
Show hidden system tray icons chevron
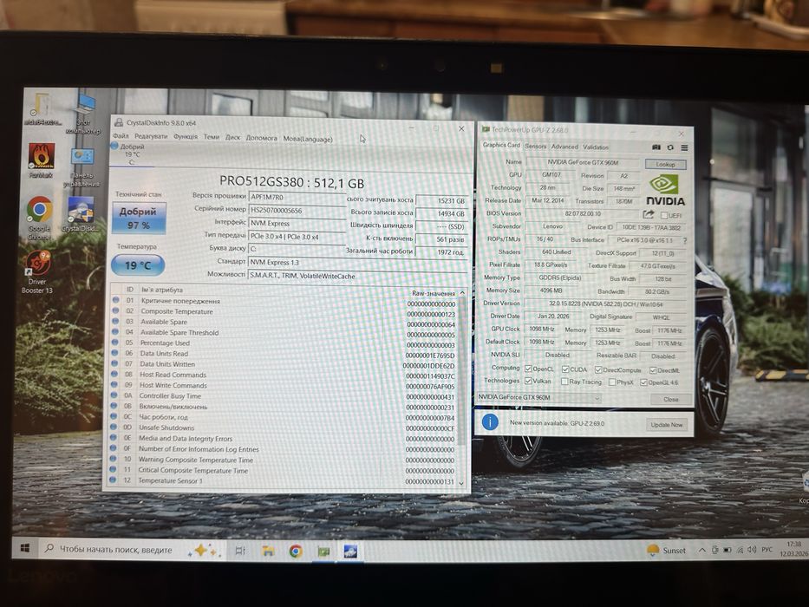point(701,551)
